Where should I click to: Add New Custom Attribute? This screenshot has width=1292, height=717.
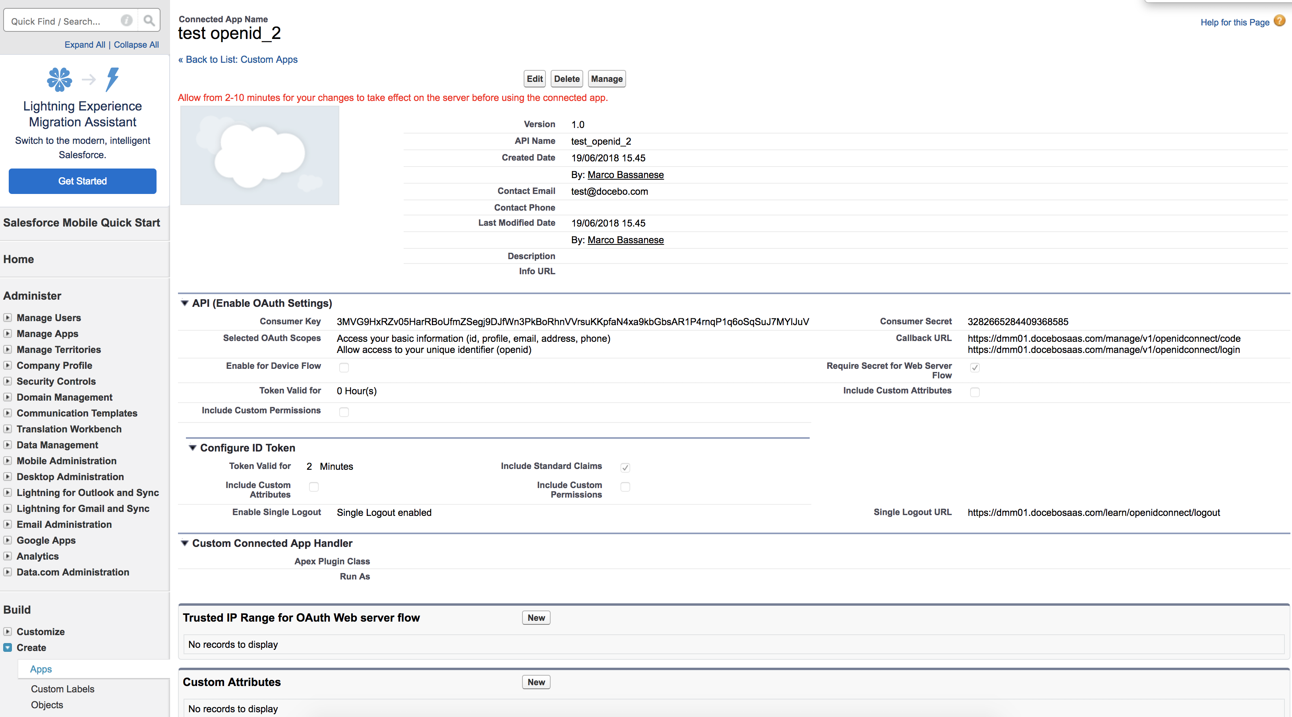point(536,682)
